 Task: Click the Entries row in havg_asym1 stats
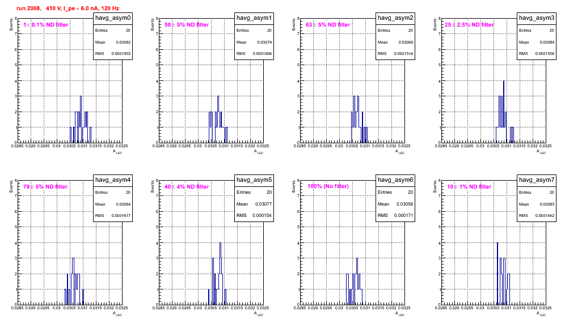(x=254, y=31)
